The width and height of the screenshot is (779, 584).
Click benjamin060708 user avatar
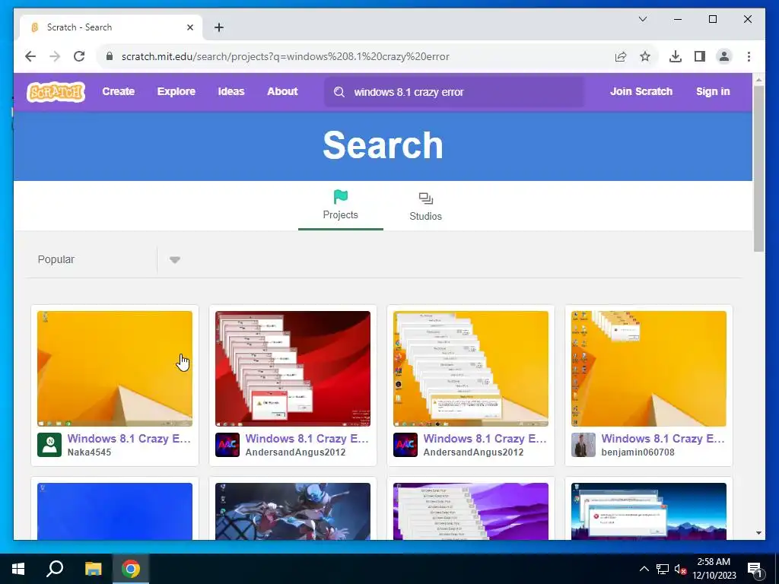(583, 444)
